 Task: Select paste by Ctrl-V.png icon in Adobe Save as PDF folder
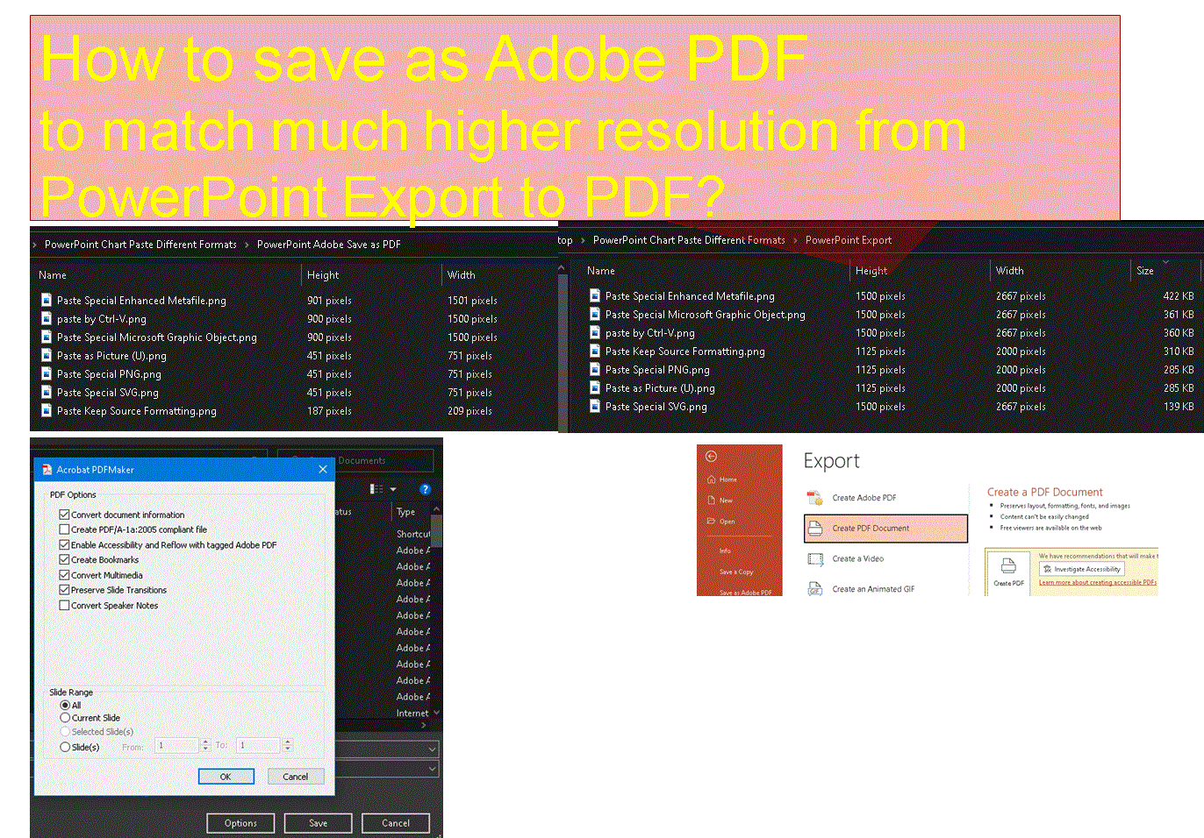pyautogui.click(x=47, y=318)
